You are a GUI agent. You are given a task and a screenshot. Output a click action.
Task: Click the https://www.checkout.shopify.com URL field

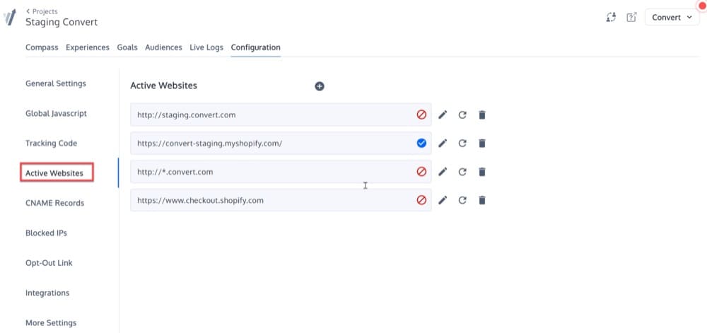pos(272,200)
